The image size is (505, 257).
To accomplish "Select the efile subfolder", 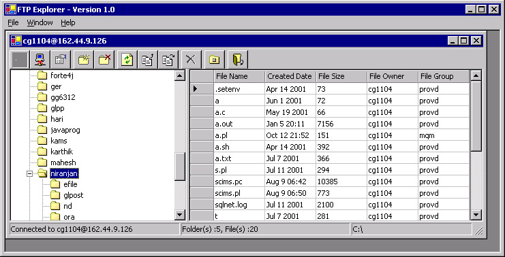I will coord(70,185).
